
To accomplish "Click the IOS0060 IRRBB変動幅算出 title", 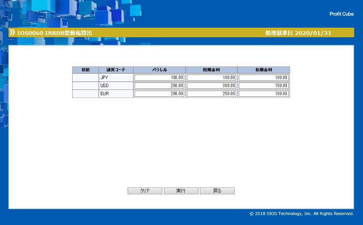I will (55, 33).
